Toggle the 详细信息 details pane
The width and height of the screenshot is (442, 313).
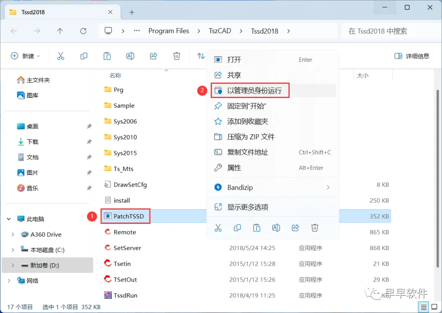pos(412,56)
